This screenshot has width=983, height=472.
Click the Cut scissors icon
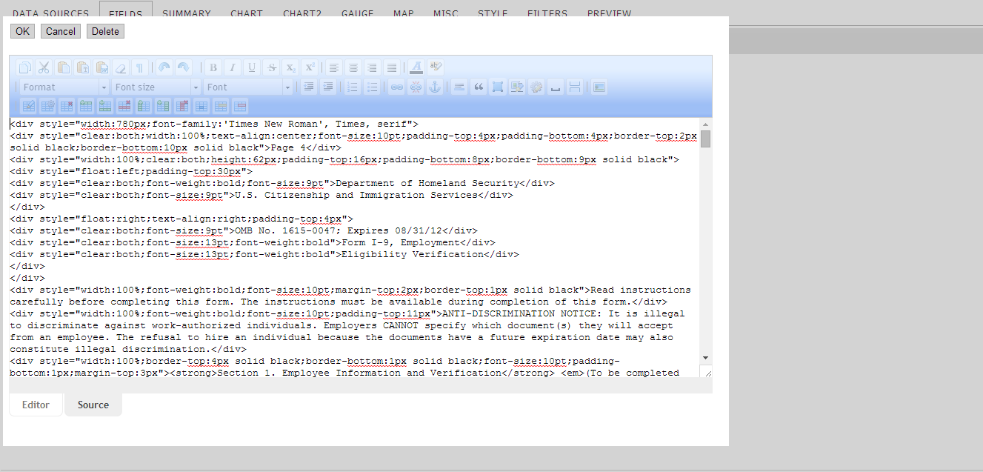coord(44,67)
